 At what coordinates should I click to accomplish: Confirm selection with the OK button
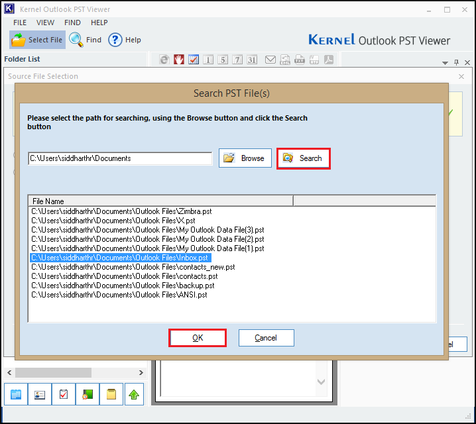coord(198,338)
